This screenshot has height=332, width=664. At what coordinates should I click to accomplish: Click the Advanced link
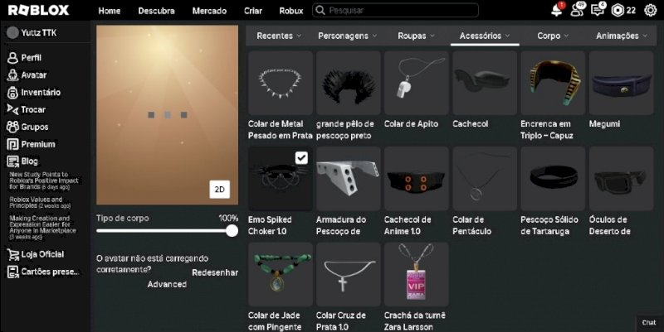(167, 285)
